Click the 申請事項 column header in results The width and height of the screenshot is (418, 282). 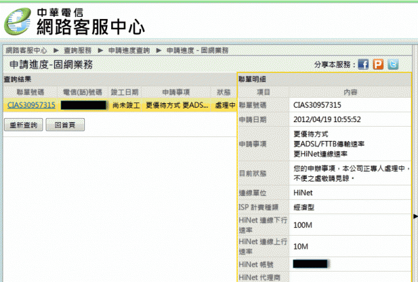pyautogui.click(x=176, y=92)
